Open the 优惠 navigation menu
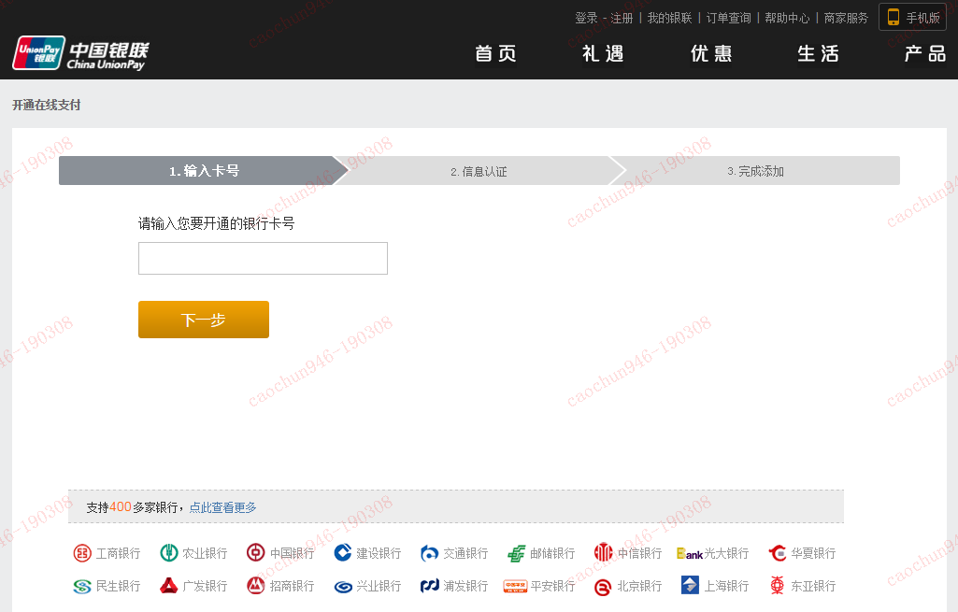Viewport: 958px width, 612px height. click(x=711, y=54)
